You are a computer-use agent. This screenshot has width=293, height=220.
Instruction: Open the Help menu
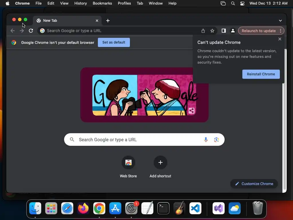tap(172, 3)
